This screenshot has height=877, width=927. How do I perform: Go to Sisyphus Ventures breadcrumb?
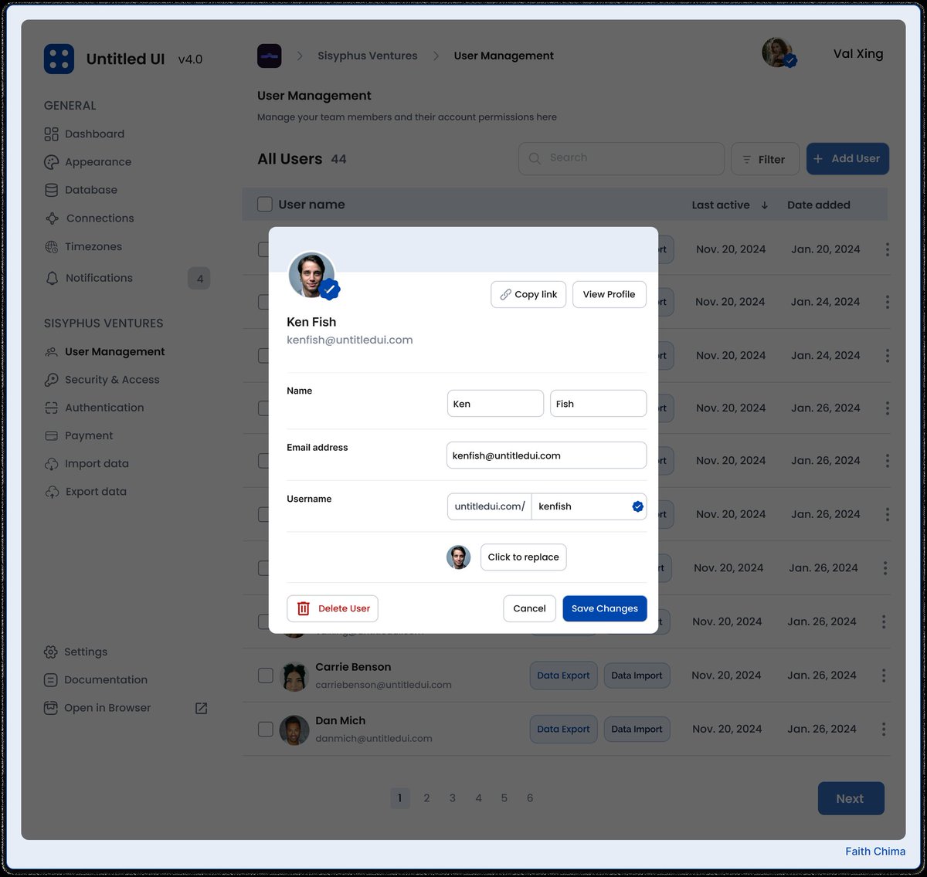point(368,56)
